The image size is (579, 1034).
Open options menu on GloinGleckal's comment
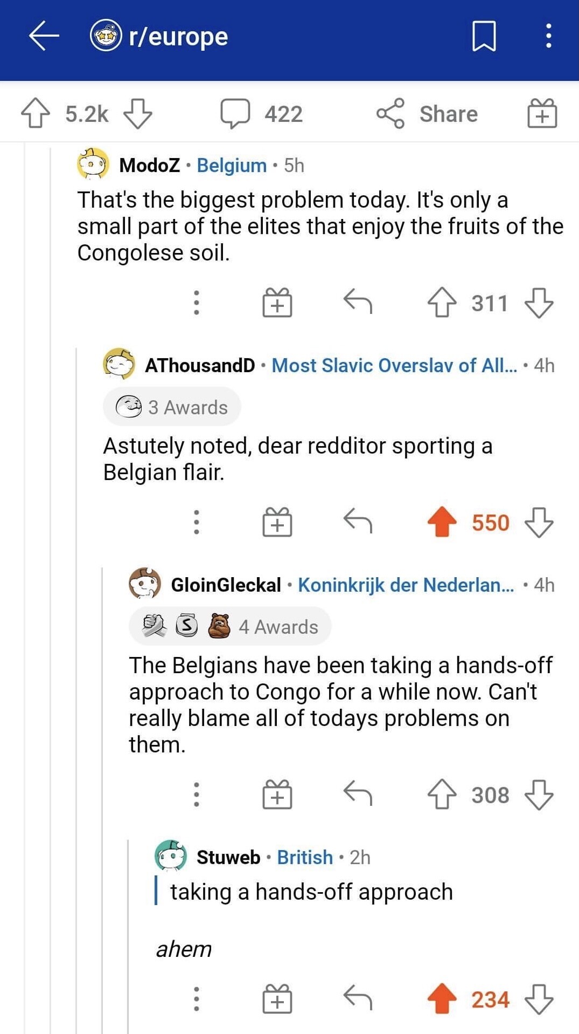[x=197, y=794]
